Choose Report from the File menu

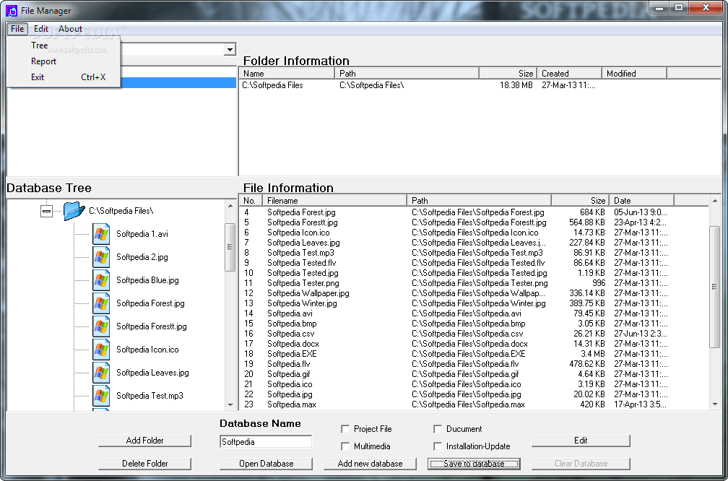(x=64, y=61)
